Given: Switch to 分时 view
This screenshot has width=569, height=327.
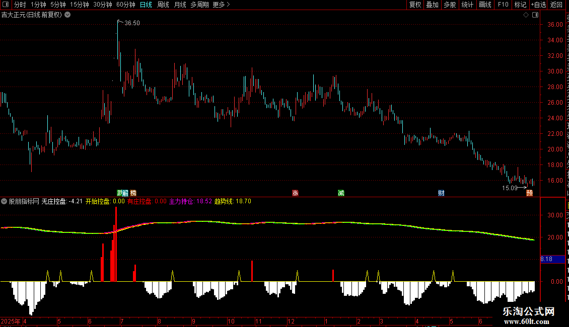Looking at the screenshot, I should [x=20, y=5].
